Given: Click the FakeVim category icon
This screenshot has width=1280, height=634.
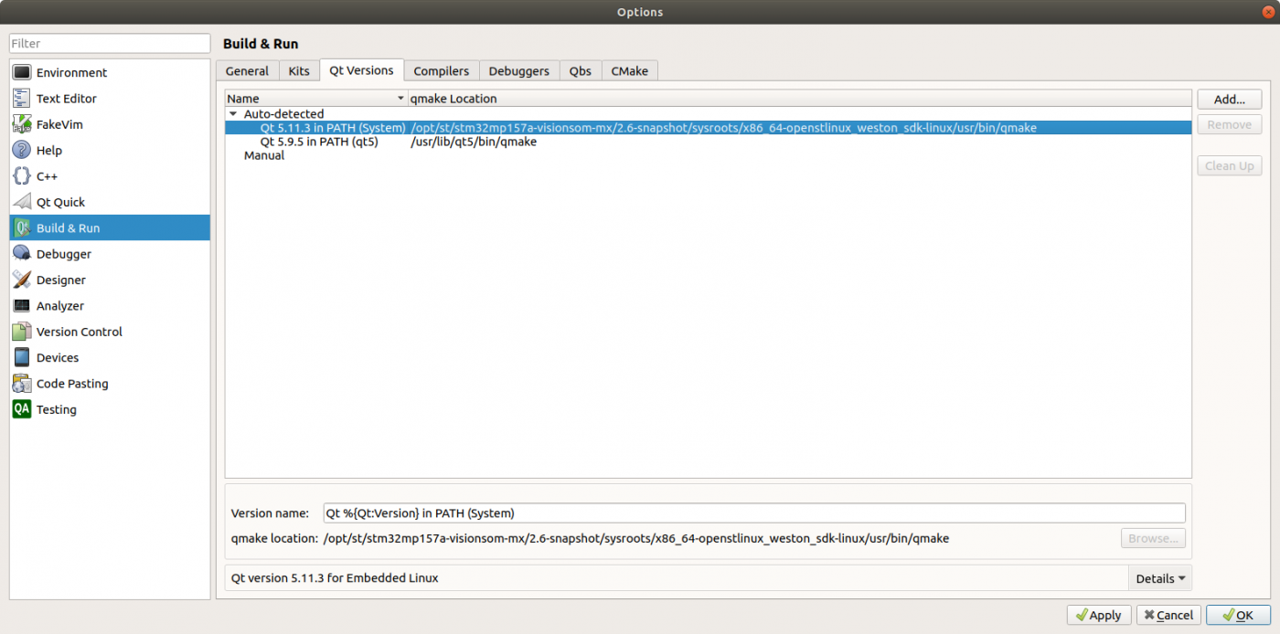Looking at the screenshot, I should coord(22,124).
